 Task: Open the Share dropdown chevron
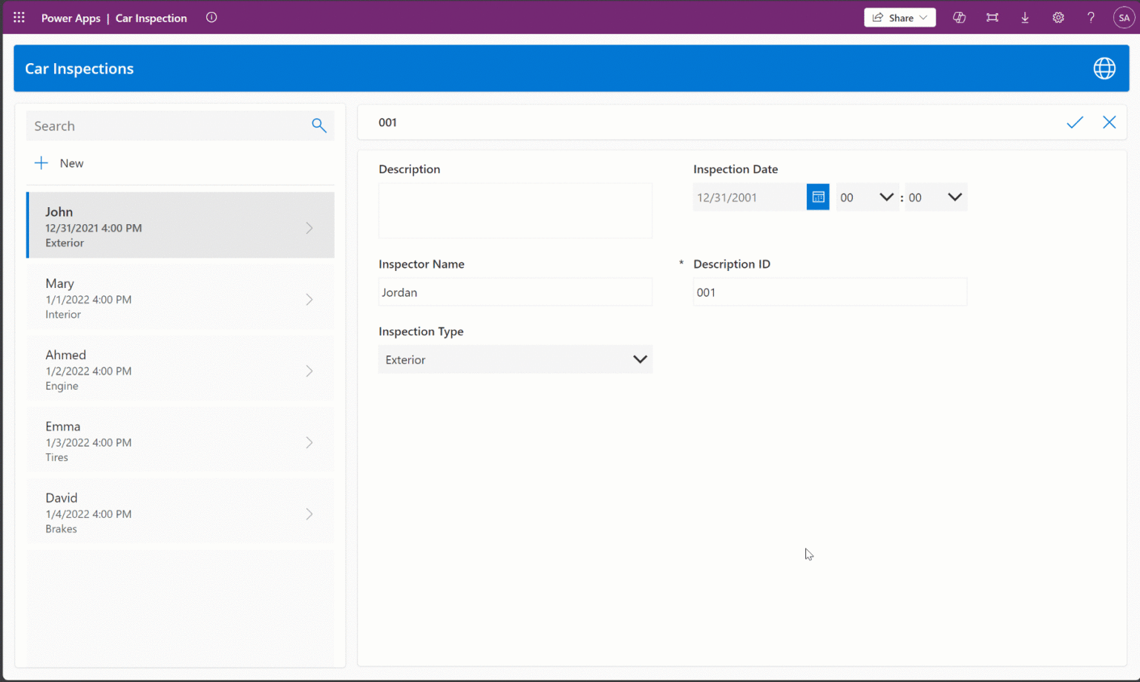click(x=924, y=16)
